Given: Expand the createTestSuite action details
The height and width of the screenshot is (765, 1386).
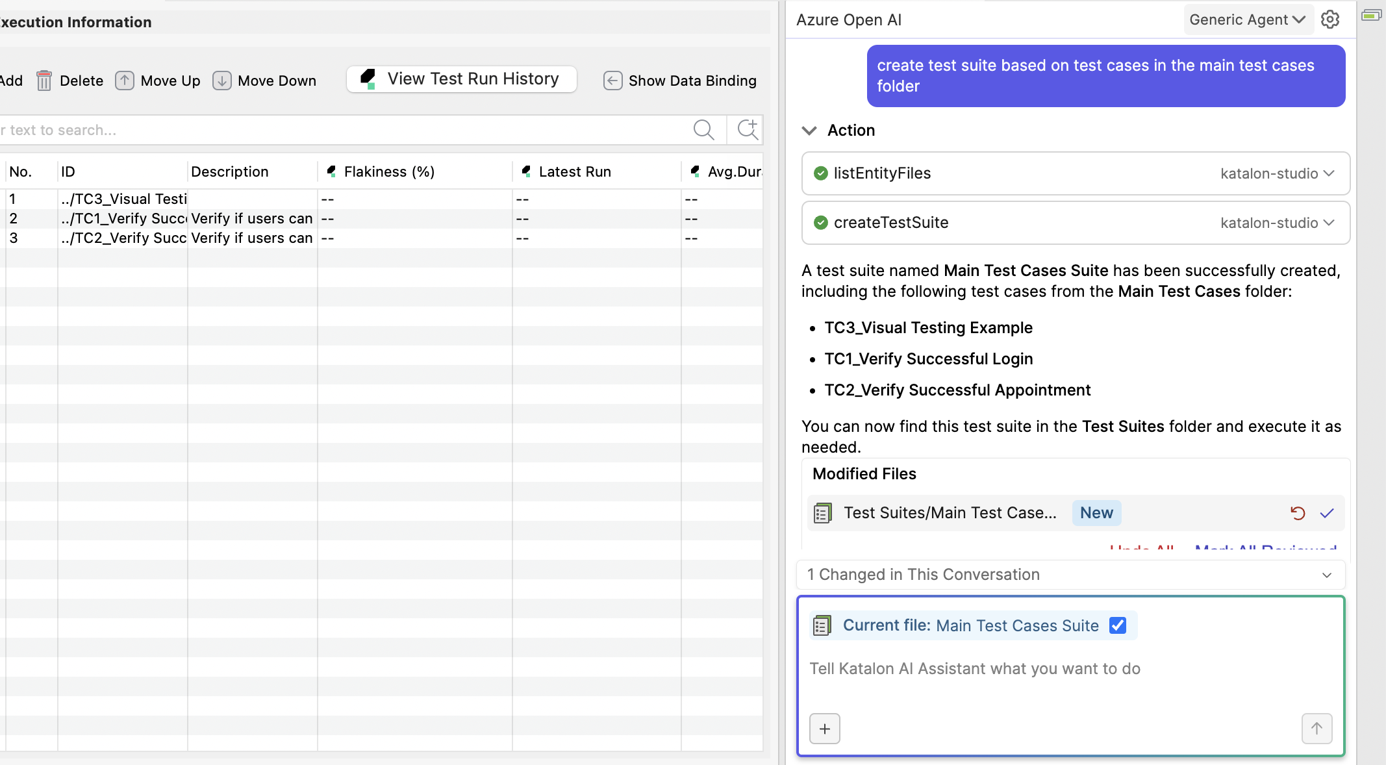Looking at the screenshot, I should click(1329, 223).
